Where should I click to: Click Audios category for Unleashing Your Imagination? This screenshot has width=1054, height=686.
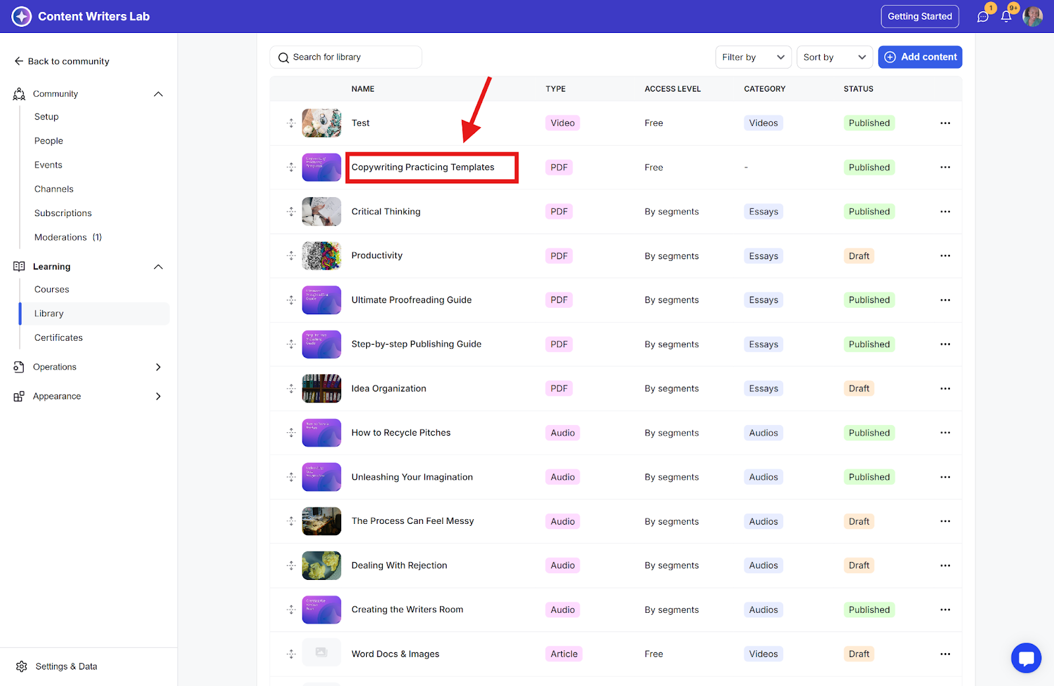pyautogui.click(x=763, y=477)
